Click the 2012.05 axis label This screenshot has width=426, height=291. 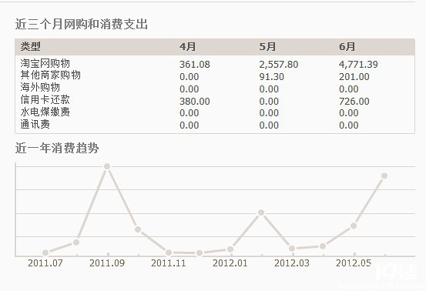[x=354, y=263]
